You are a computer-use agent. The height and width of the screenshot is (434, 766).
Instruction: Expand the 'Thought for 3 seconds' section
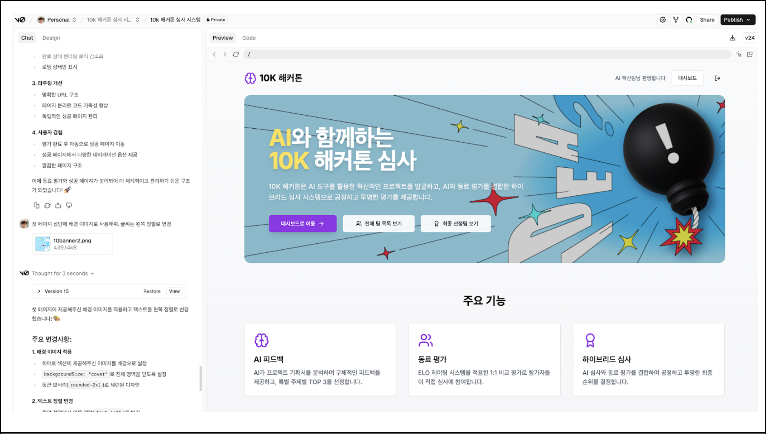[62, 273]
